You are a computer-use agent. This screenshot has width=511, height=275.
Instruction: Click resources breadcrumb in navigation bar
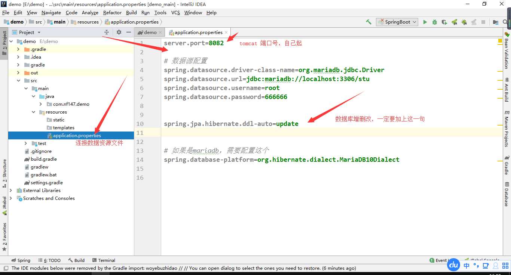pyautogui.click(x=85, y=22)
